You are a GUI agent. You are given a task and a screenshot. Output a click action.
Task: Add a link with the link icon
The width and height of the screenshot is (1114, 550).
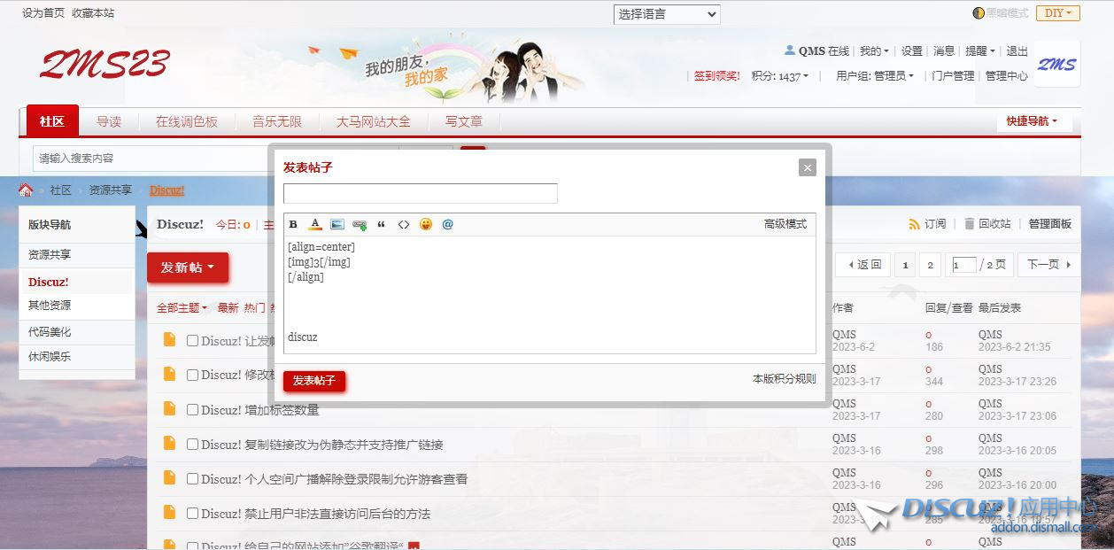point(360,224)
